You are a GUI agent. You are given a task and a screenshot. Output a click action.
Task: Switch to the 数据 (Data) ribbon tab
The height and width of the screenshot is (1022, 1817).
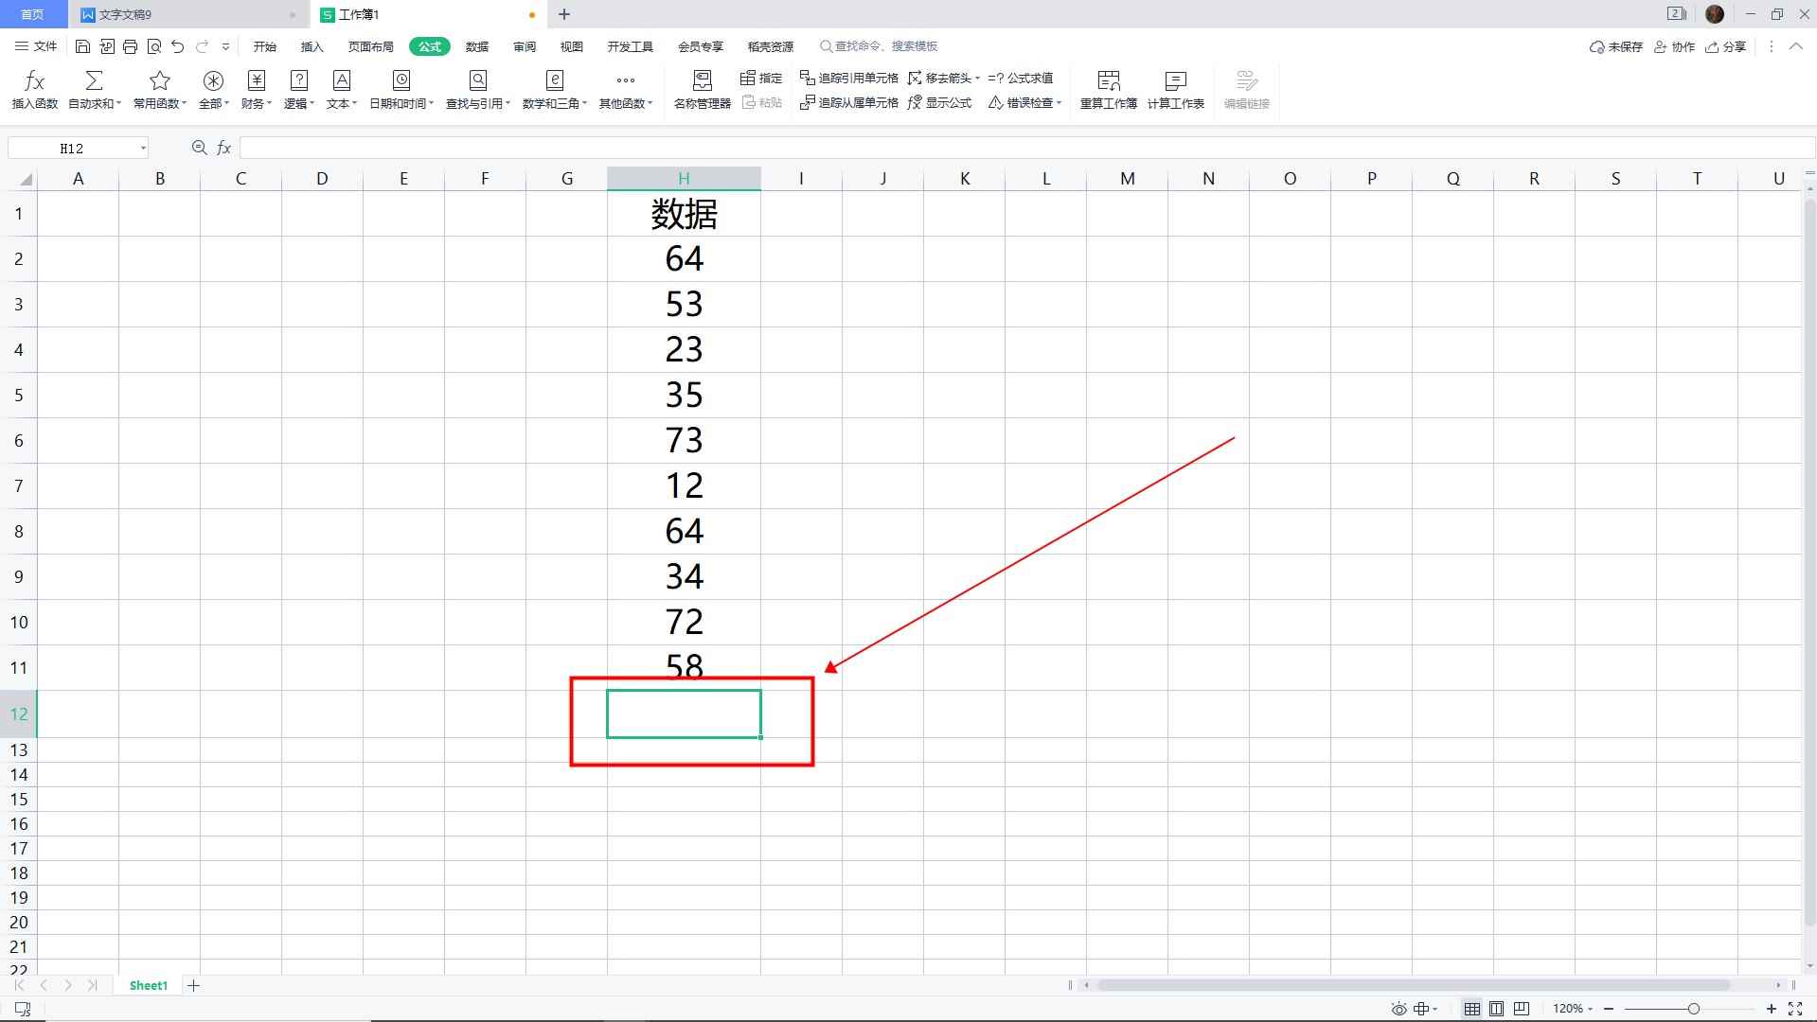[x=477, y=46]
